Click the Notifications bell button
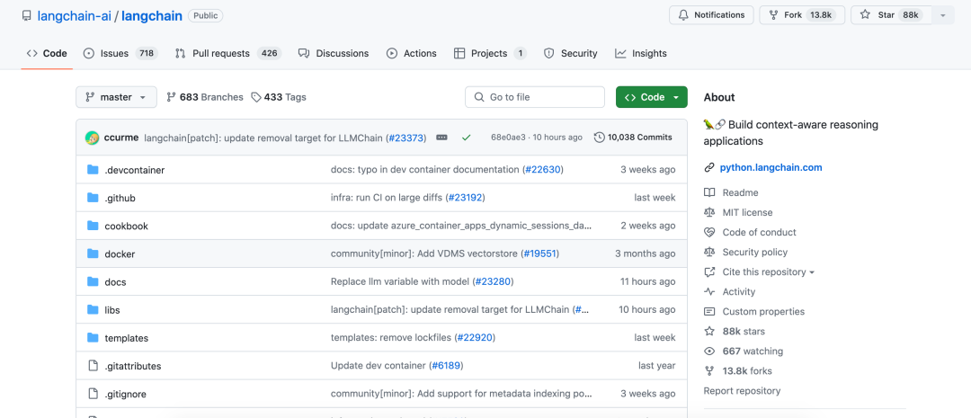The image size is (971, 418). (x=710, y=15)
